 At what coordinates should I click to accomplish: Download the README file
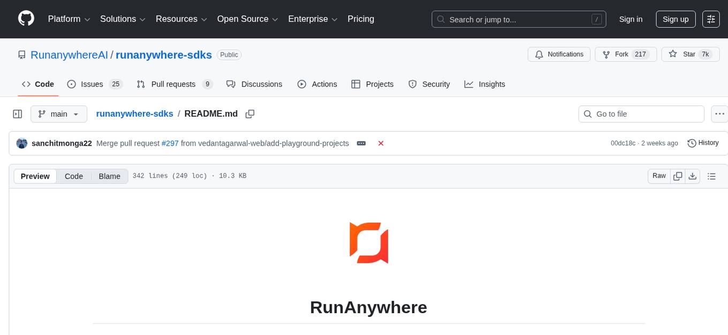click(693, 176)
